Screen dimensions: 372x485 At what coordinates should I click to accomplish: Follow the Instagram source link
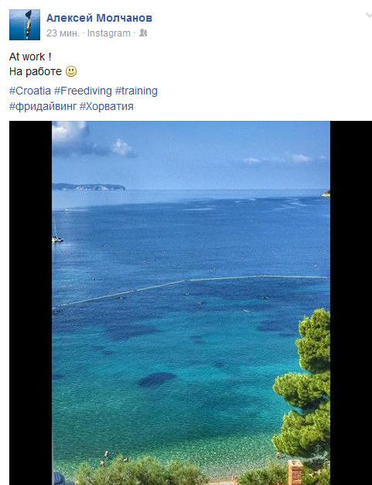tap(109, 33)
